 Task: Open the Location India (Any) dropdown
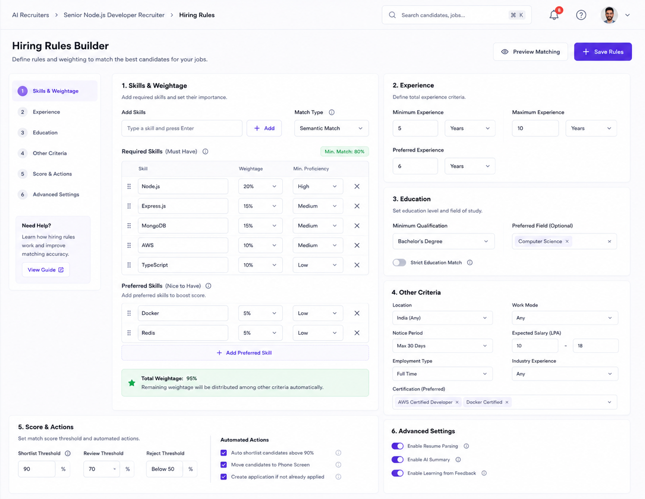click(x=442, y=318)
